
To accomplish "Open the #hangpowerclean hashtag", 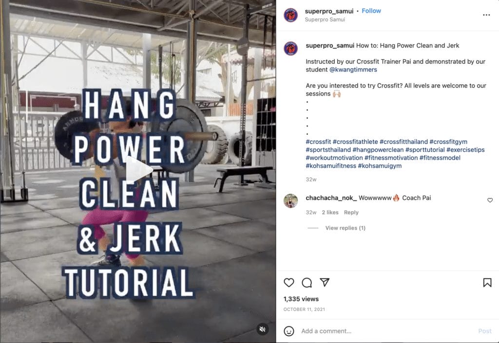I will tap(378, 149).
